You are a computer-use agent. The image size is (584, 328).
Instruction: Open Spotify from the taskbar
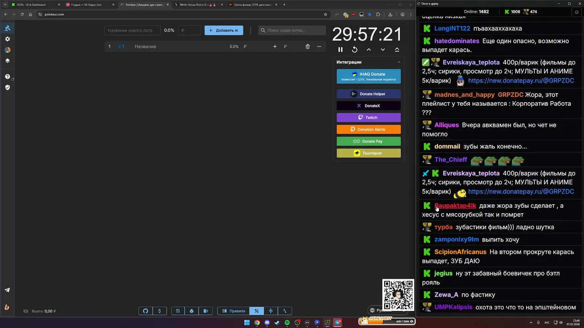coord(287,323)
